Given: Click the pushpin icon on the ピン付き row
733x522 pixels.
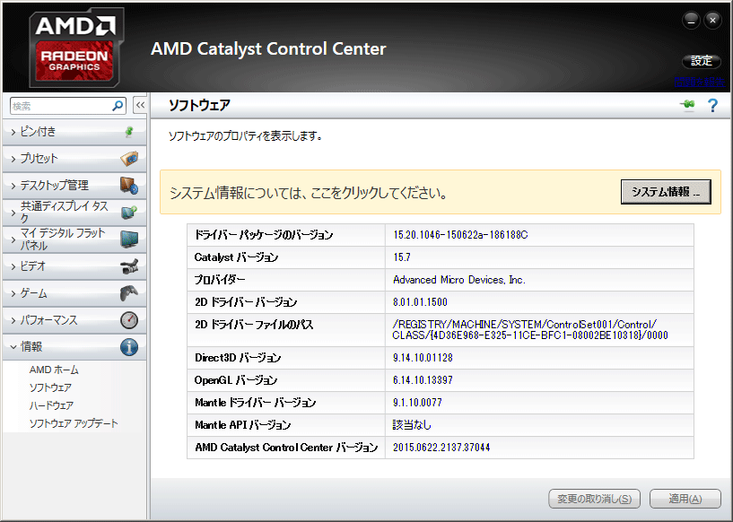Looking at the screenshot, I should click(129, 132).
